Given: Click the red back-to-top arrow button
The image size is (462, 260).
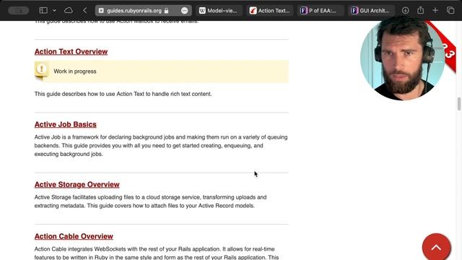Looking at the screenshot, I should (x=436, y=248).
